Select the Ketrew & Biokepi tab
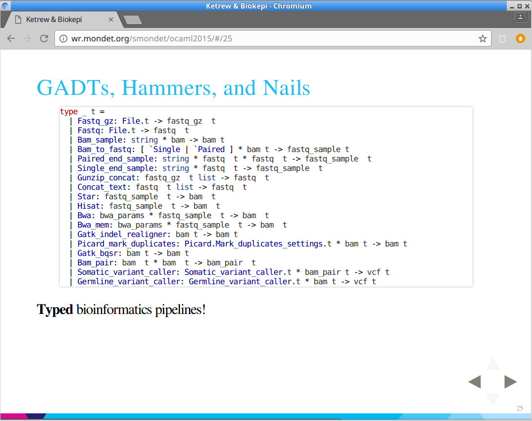The width and height of the screenshot is (532, 421). click(54, 20)
